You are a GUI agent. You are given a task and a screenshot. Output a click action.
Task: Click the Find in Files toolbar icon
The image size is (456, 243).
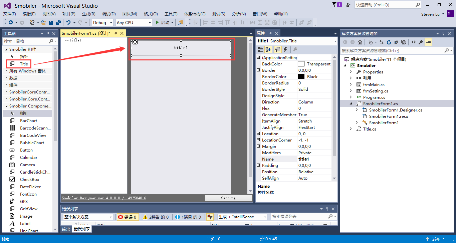181,22
